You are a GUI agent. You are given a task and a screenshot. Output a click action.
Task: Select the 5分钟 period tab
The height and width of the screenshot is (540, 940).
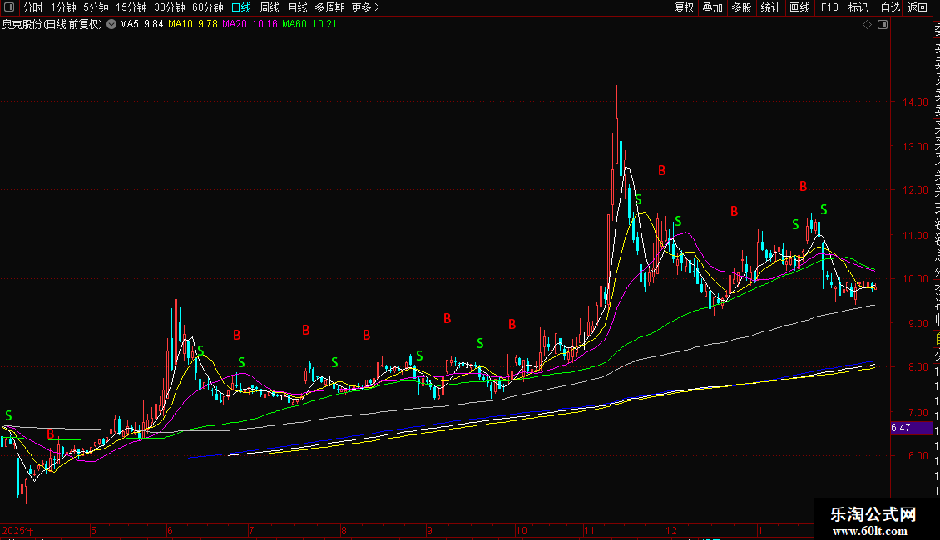(96, 7)
